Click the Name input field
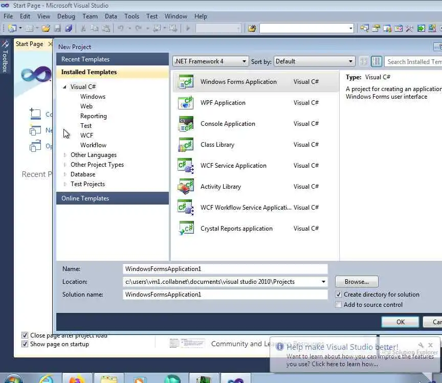The height and width of the screenshot is (383, 442). click(x=225, y=269)
